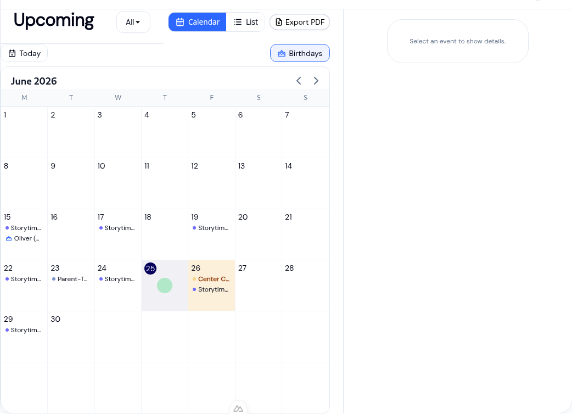Select June 10 day cell

coord(118,183)
